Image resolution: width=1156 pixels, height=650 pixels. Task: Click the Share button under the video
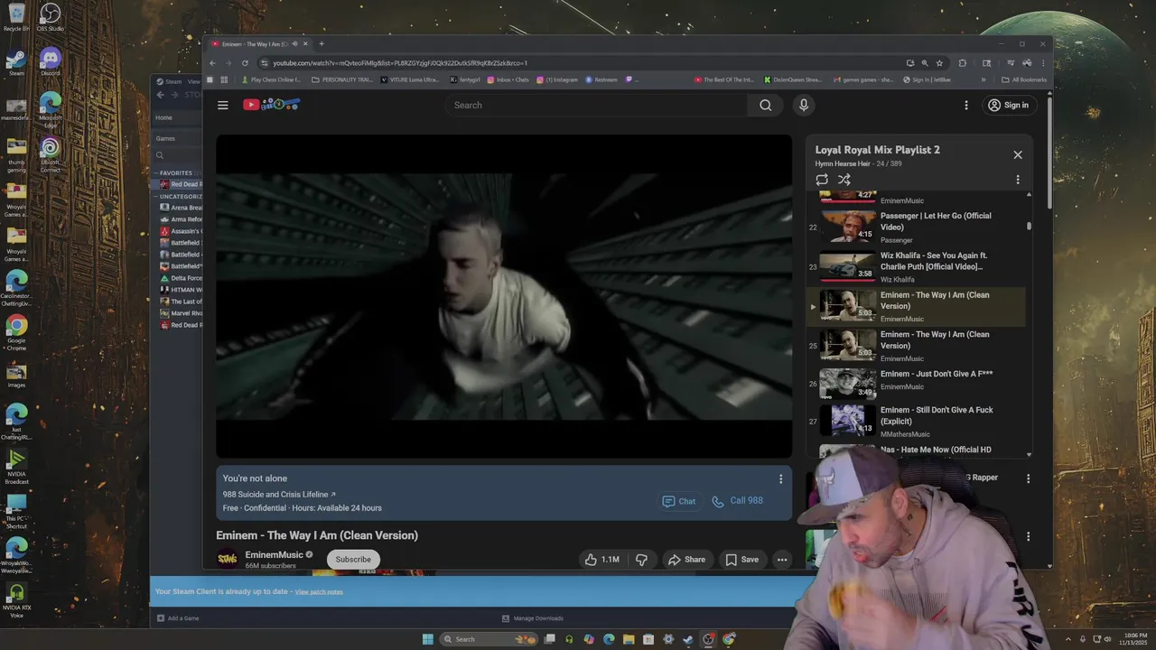686,560
